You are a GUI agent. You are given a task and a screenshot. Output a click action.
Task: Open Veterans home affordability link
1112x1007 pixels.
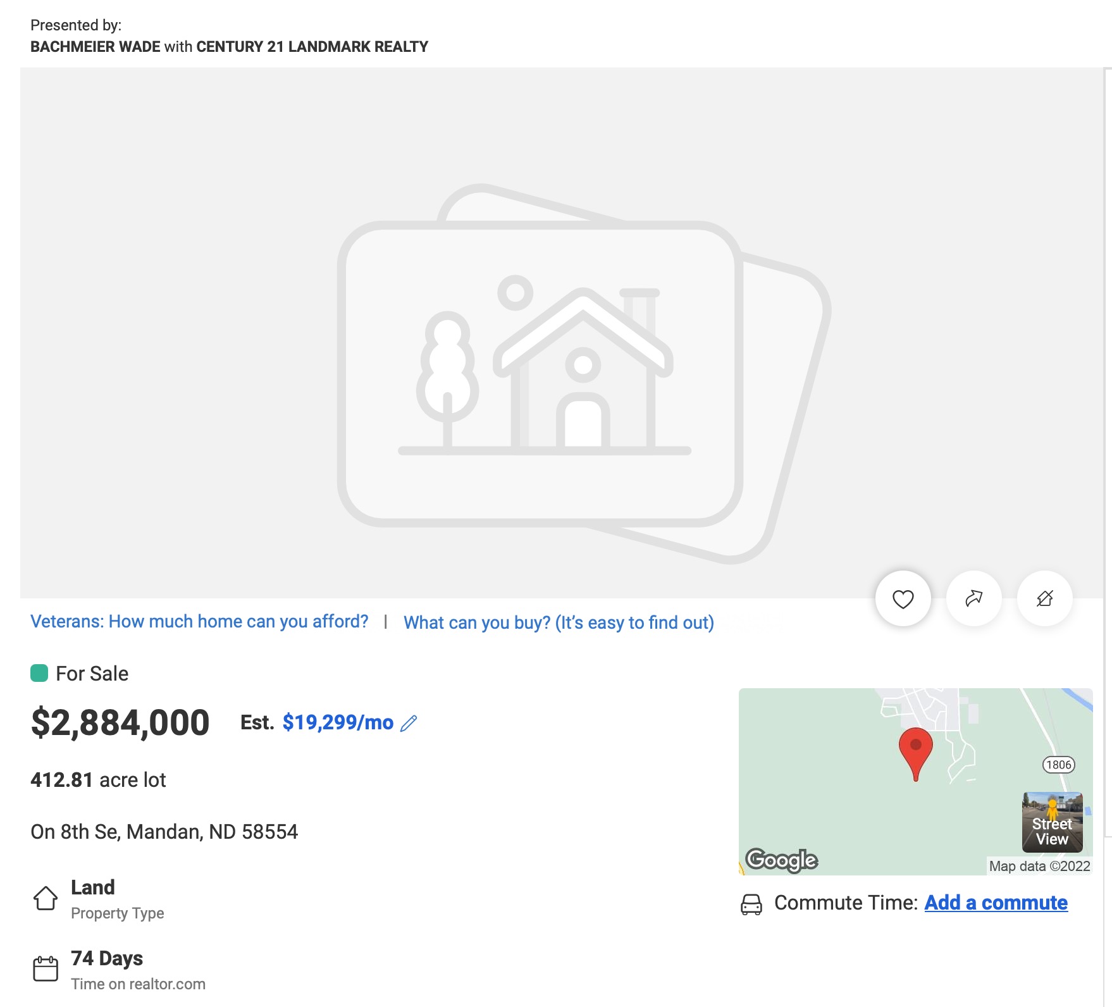(199, 622)
